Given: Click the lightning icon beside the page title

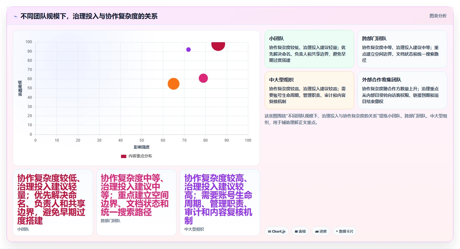Looking at the screenshot, I should click(15, 16).
